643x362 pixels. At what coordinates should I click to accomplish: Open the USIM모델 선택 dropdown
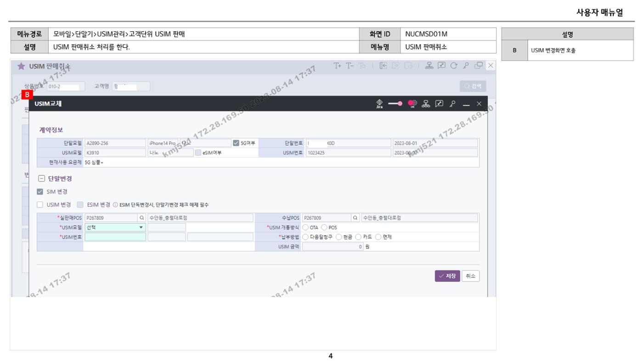pyautogui.click(x=115, y=227)
